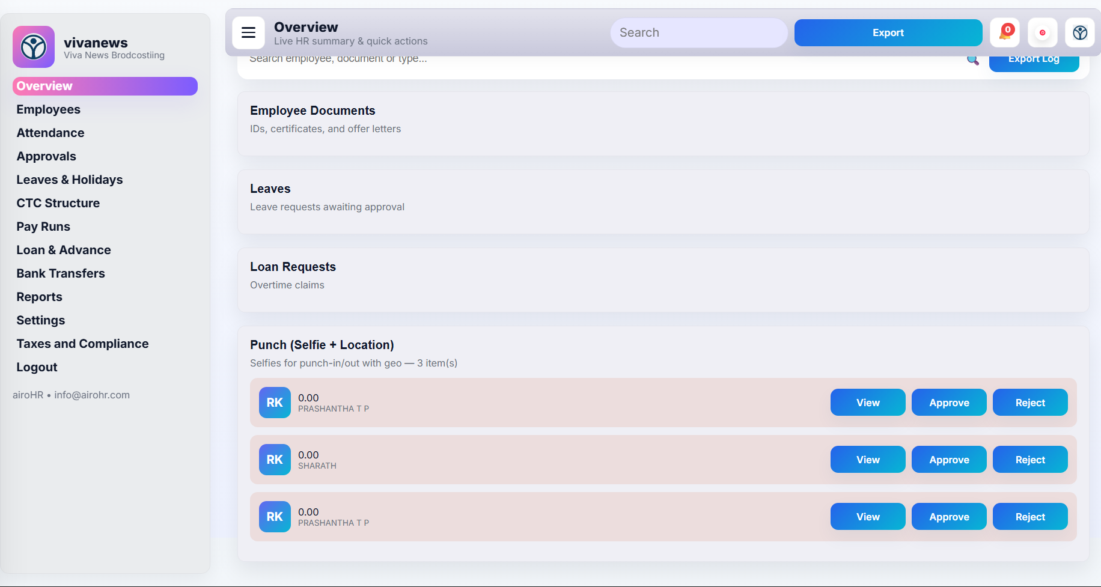Reject the first PRASHANTHA T P punch
This screenshot has width=1101, height=587.
1030,403
